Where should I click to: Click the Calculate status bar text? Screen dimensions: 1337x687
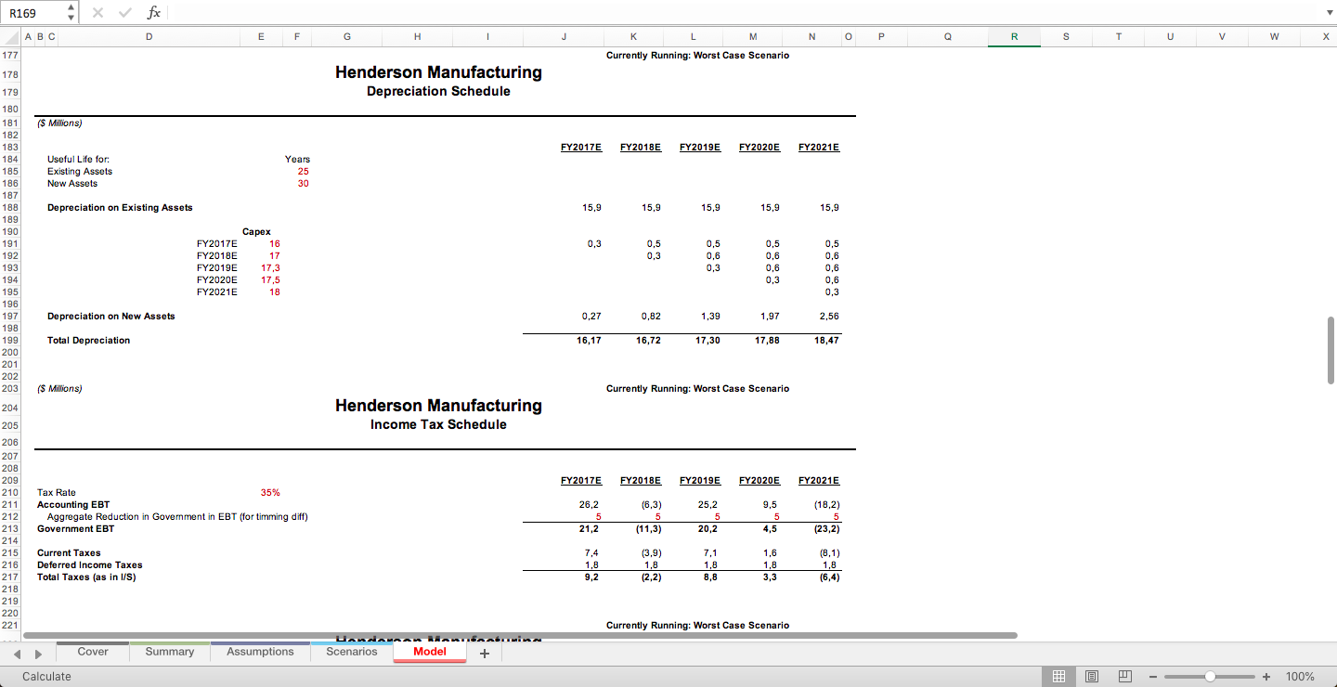(x=46, y=677)
